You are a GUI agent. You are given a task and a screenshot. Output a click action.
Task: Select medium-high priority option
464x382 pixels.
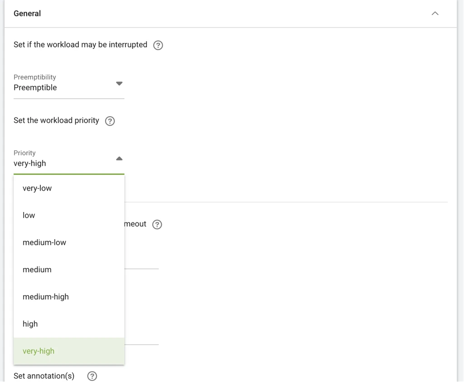point(69,297)
